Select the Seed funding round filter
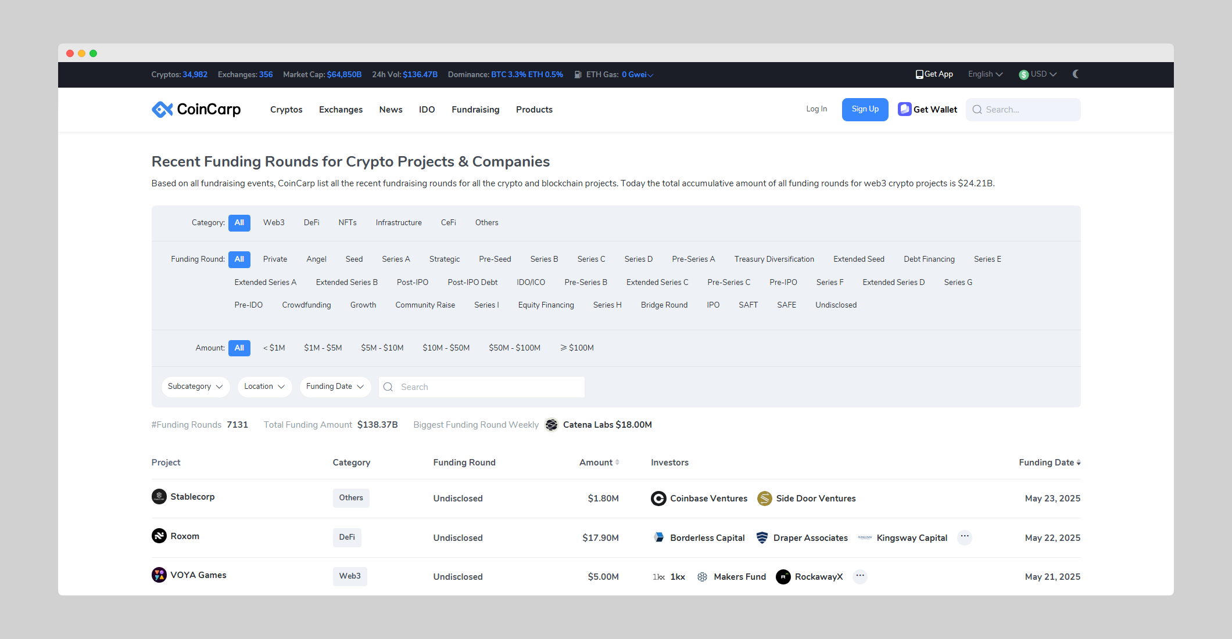 (x=354, y=259)
